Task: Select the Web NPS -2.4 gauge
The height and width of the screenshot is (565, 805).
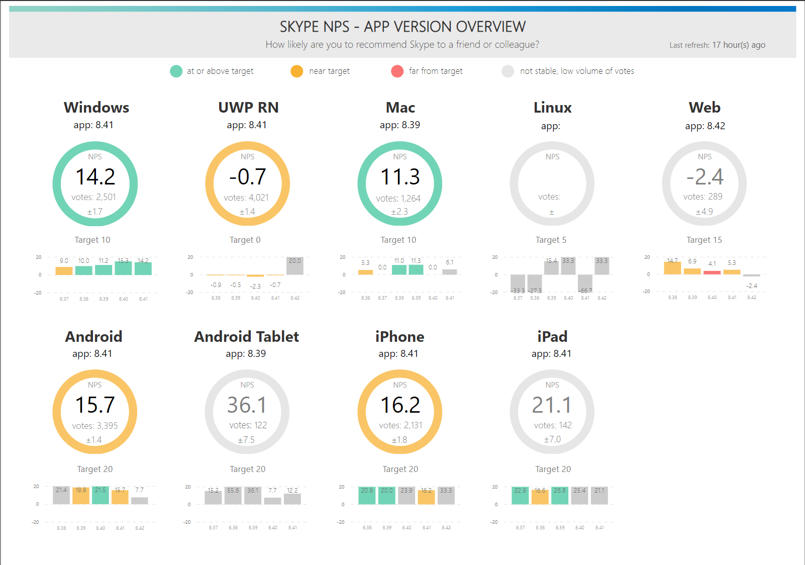Action: point(705,184)
